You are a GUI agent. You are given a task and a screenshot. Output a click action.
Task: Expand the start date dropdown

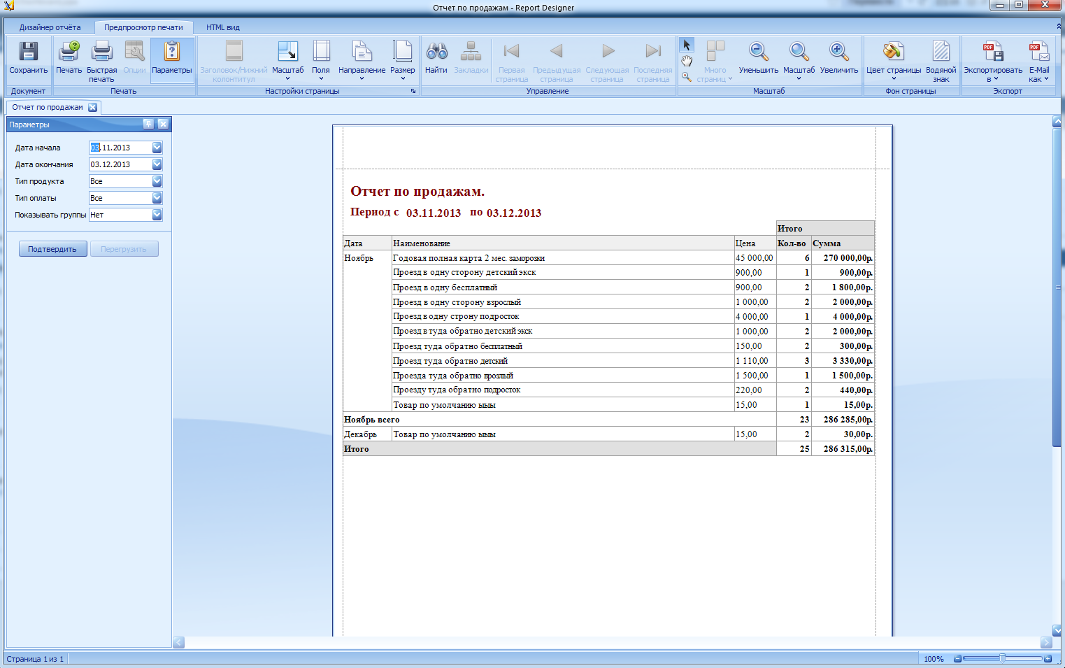[157, 148]
